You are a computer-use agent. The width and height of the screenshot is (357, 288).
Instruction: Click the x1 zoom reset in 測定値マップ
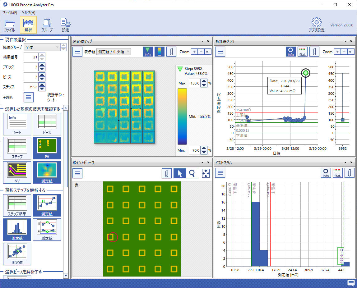(x=208, y=52)
